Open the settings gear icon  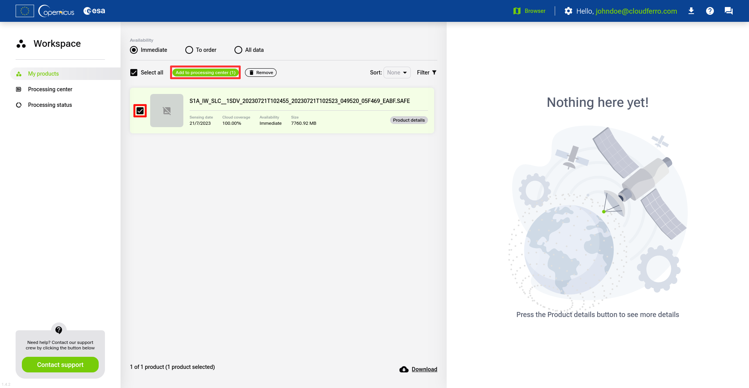coord(568,11)
